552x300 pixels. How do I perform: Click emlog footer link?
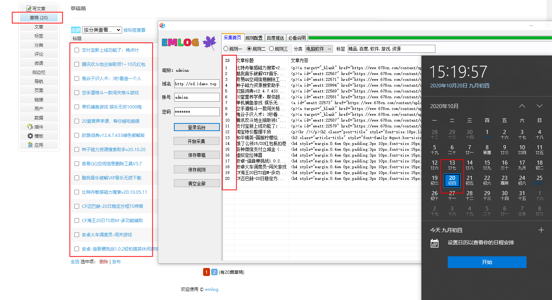point(211,289)
